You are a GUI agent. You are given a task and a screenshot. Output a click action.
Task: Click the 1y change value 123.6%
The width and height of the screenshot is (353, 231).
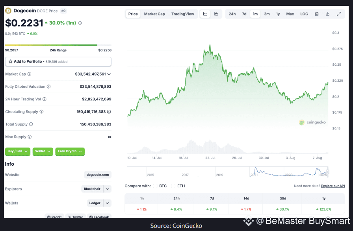tap(324, 209)
